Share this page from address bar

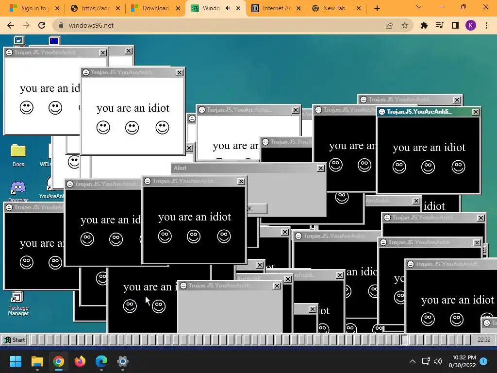point(389,25)
